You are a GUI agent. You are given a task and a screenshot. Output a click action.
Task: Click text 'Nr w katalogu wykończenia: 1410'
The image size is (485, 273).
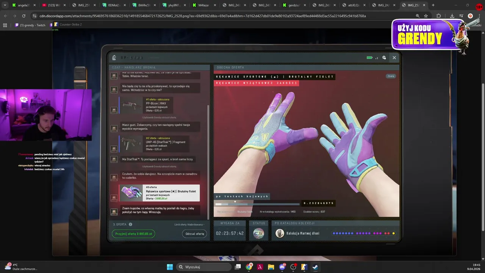278,212
